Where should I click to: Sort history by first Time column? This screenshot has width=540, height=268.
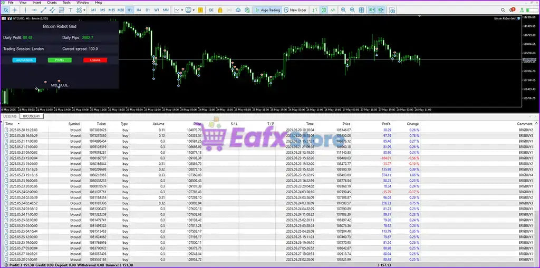click(x=9, y=124)
